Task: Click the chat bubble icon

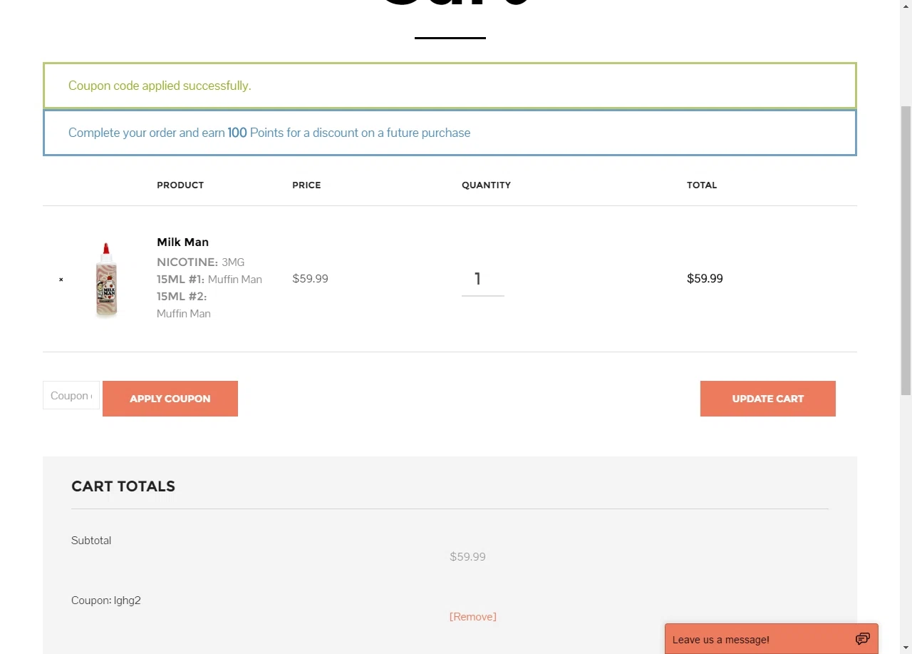Action: click(862, 639)
